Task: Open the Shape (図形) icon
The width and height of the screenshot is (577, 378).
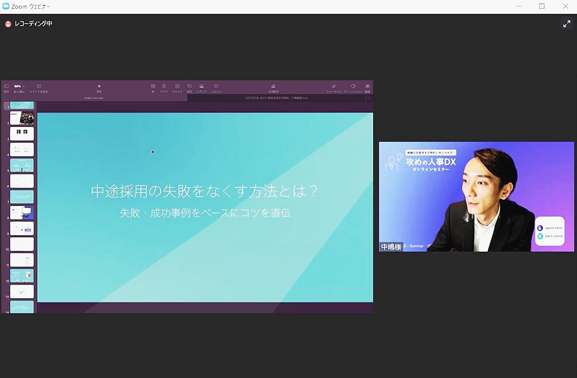Action: click(x=189, y=86)
